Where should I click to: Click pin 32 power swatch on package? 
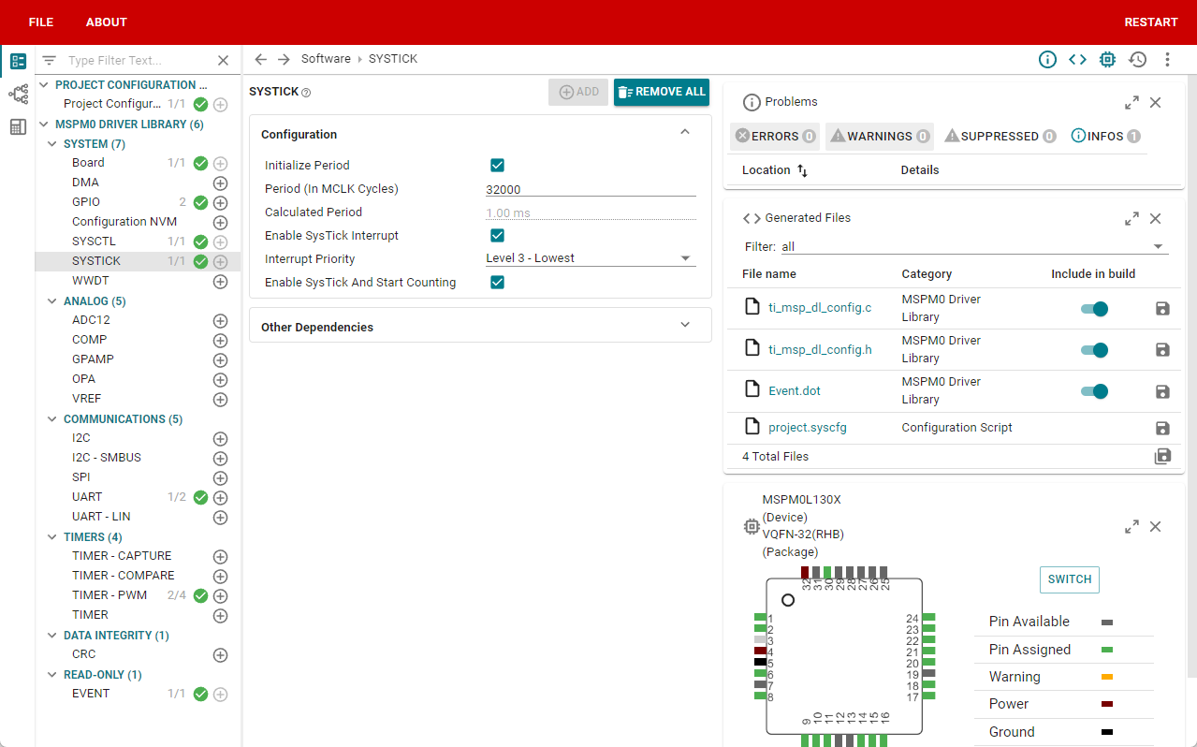[805, 572]
